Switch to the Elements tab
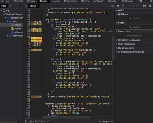 click(x=19, y=1)
